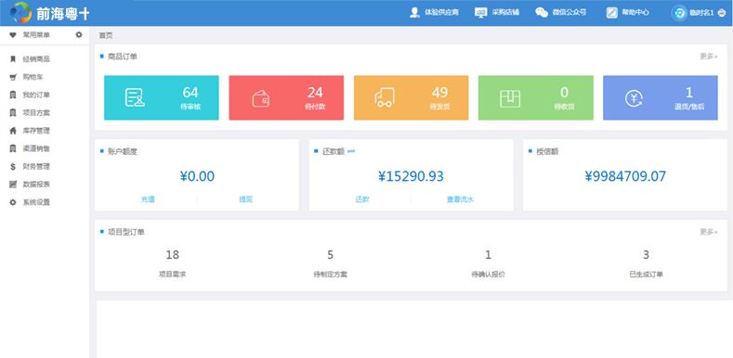The width and height of the screenshot is (733, 358).
Task: Click the 系统设置 gear icon in sidebar
Action: [13, 202]
